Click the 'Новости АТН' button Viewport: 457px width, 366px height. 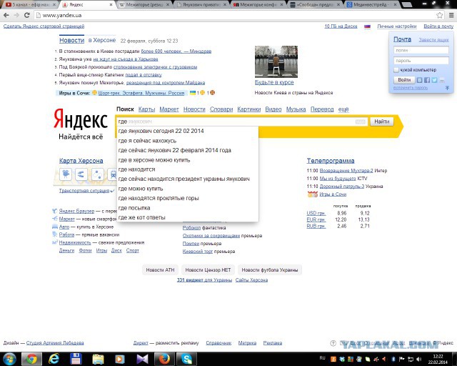(x=160, y=270)
